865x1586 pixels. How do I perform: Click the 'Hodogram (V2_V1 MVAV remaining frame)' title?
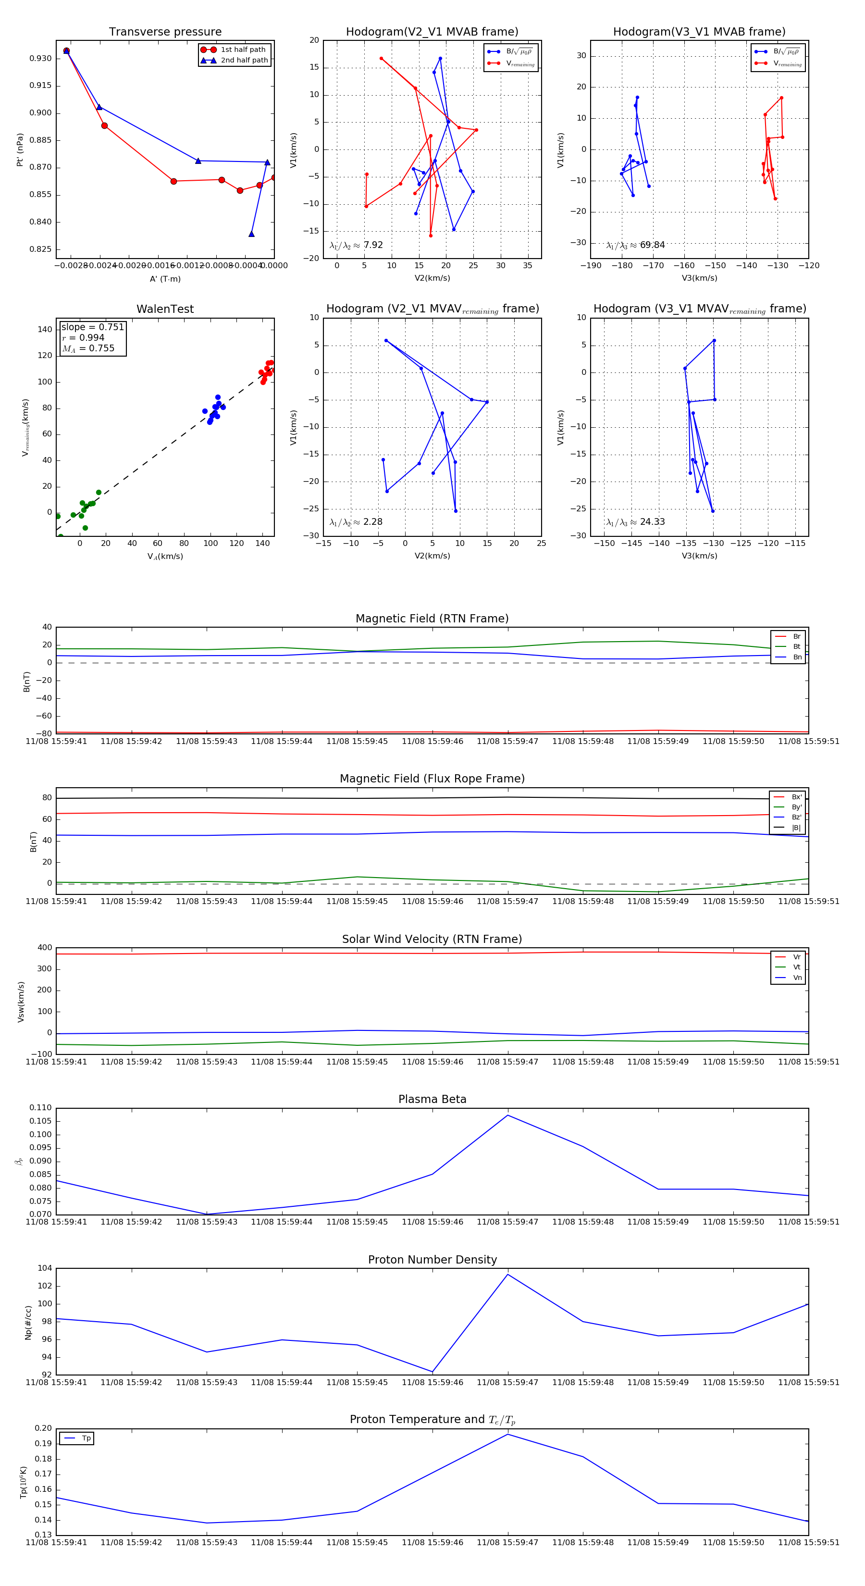[x=432, y=309]
